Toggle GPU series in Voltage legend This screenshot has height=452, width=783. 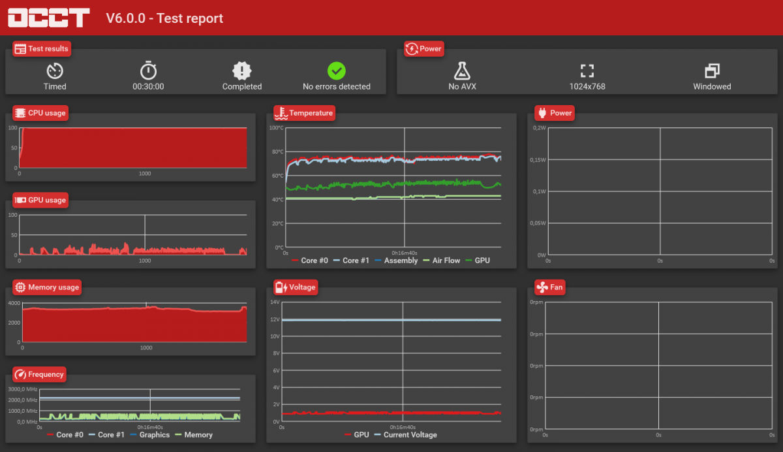click(x=356, y=435)
